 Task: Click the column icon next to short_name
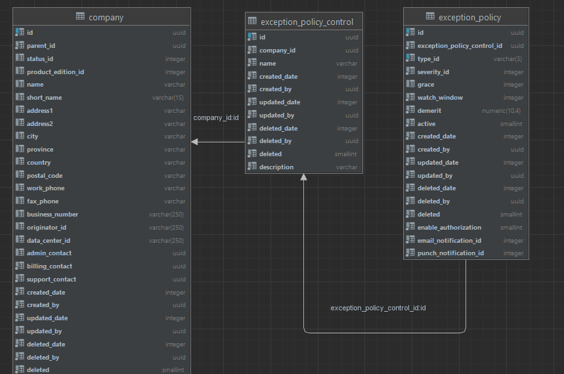[20, 98]
